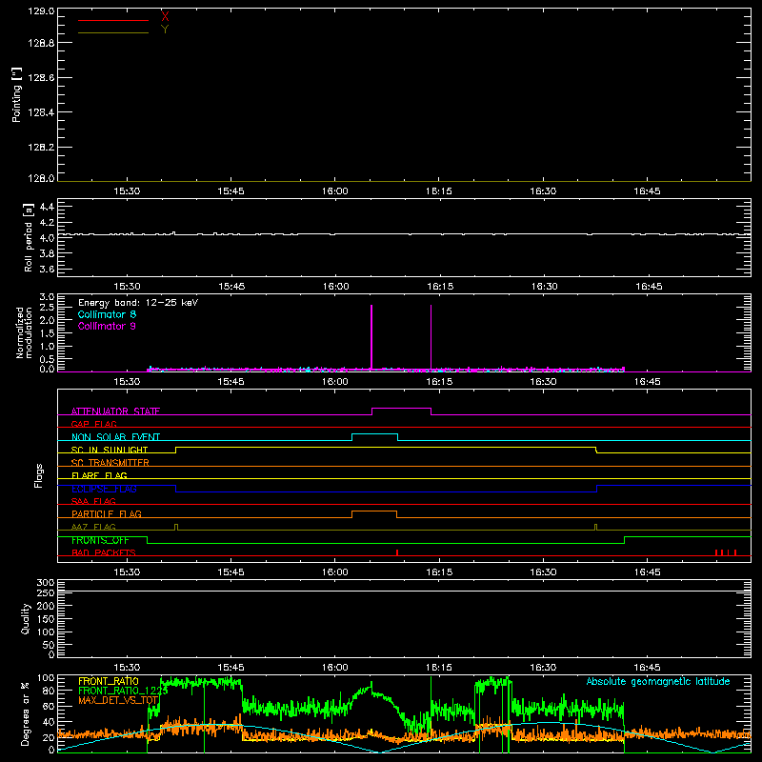The height and width of the screenshot is (762, 762).
Task: Select the Y legend letter
Action: click(x=165, y=30)
